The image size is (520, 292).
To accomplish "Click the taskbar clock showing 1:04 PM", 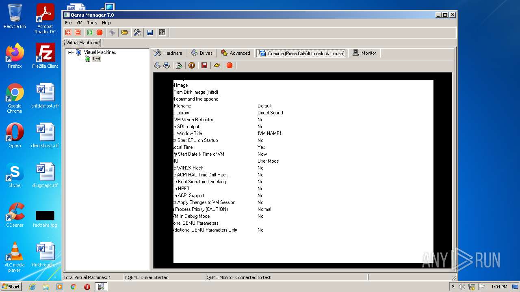I will pos(499,287).
